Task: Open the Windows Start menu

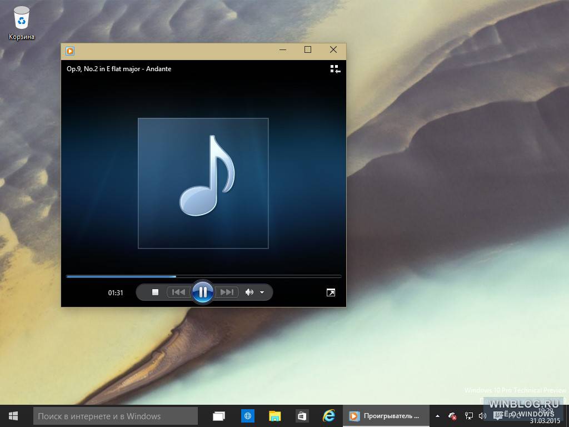Action: (x=13, y=416)
